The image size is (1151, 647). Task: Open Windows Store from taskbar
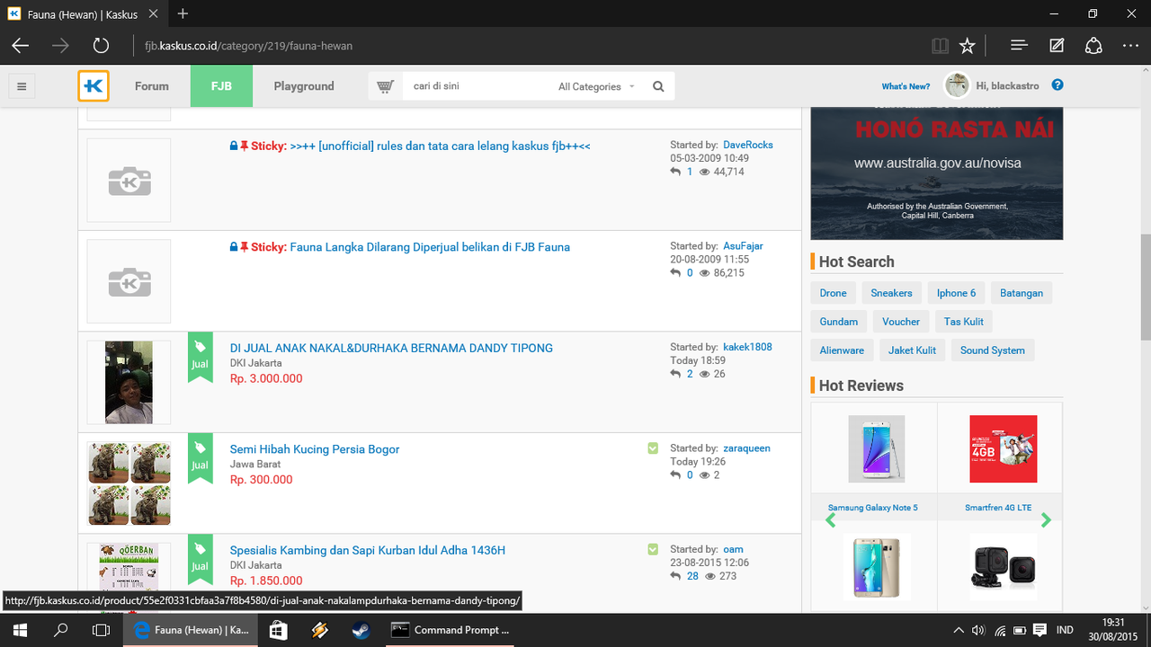(279, 631)
